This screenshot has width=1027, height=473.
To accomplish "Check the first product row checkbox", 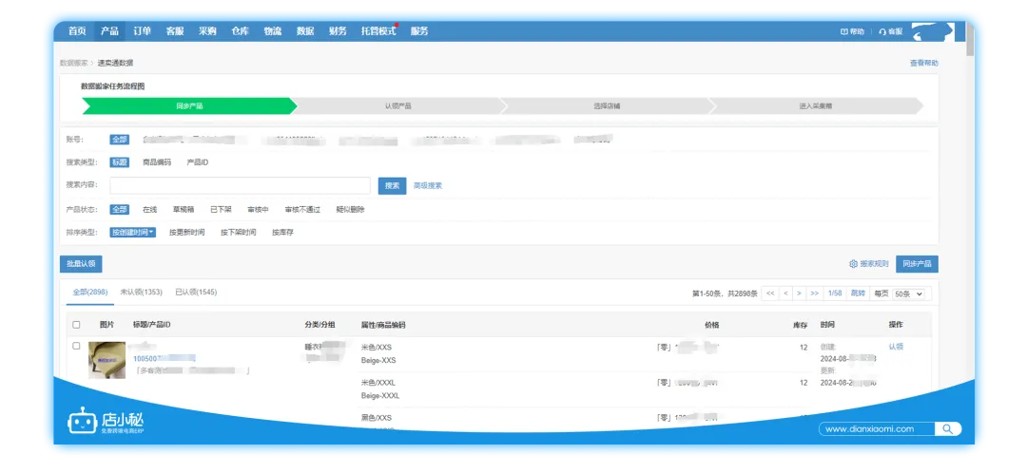I will click(x=77, y=346).
